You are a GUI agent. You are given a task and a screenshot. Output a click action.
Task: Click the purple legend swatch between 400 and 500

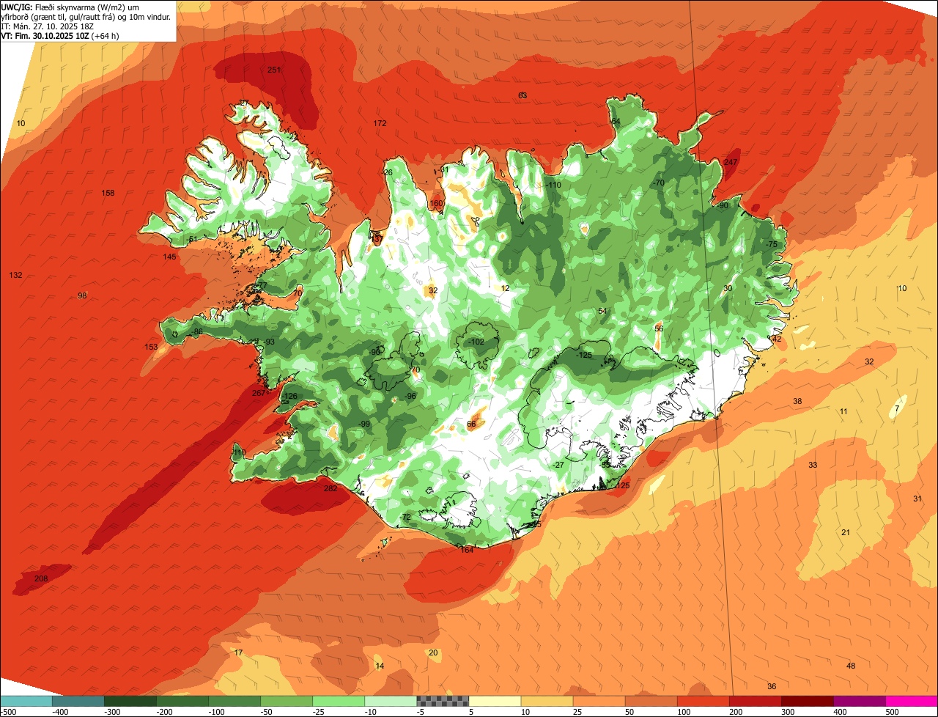tap(860, 701)
